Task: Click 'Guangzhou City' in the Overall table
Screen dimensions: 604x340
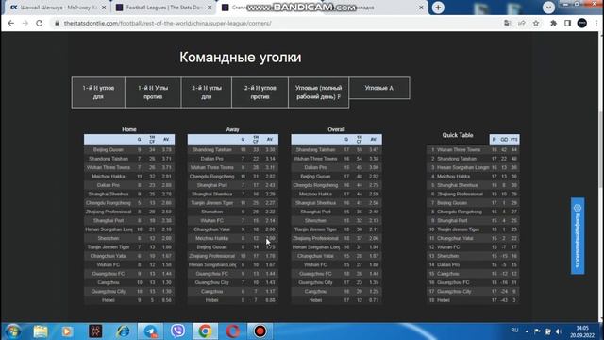Action: 315,282
